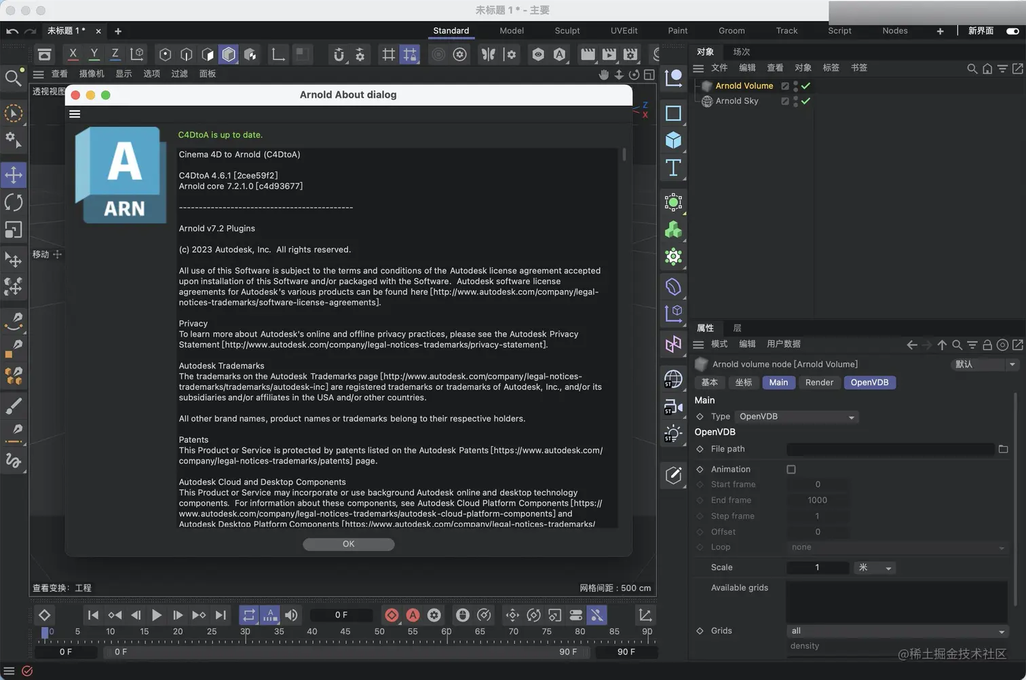
Task: Click the Render to Picture Viewer clapperboard icon
Action: coord(609,54)
